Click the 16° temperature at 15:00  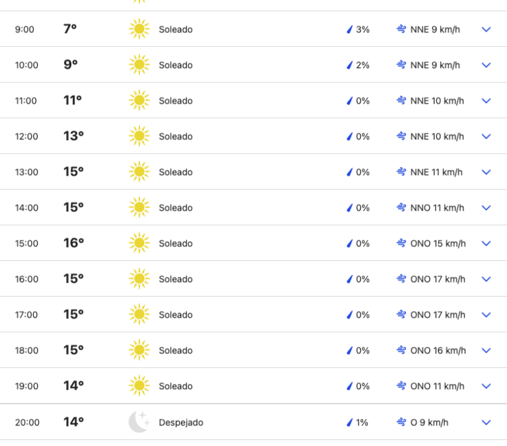(73, 243)
